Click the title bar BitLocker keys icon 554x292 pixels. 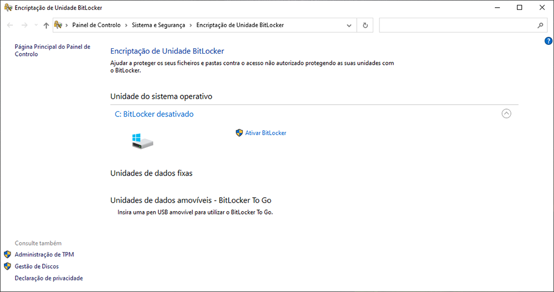point(8,7)
